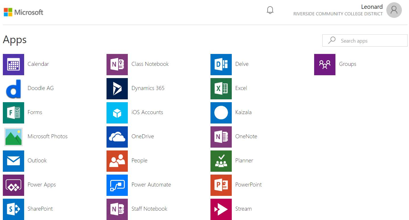409x220 pixels.
Task: Click Riverside Community College District text
Action: 338,14
